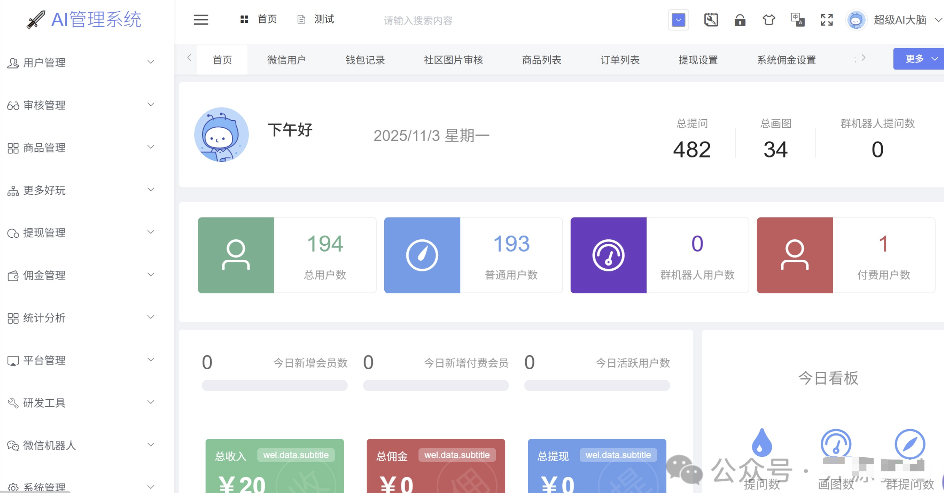
Task: Click the 平台管理 monitor icon
Action: [13, 361]
